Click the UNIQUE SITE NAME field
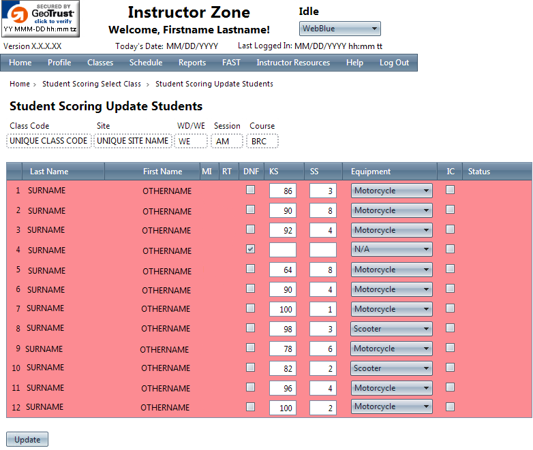This screenshot has height=450, width=533. point(133,141)
